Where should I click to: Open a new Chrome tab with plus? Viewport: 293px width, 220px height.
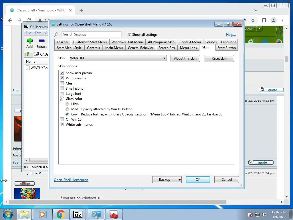click(x=81, y=10)
